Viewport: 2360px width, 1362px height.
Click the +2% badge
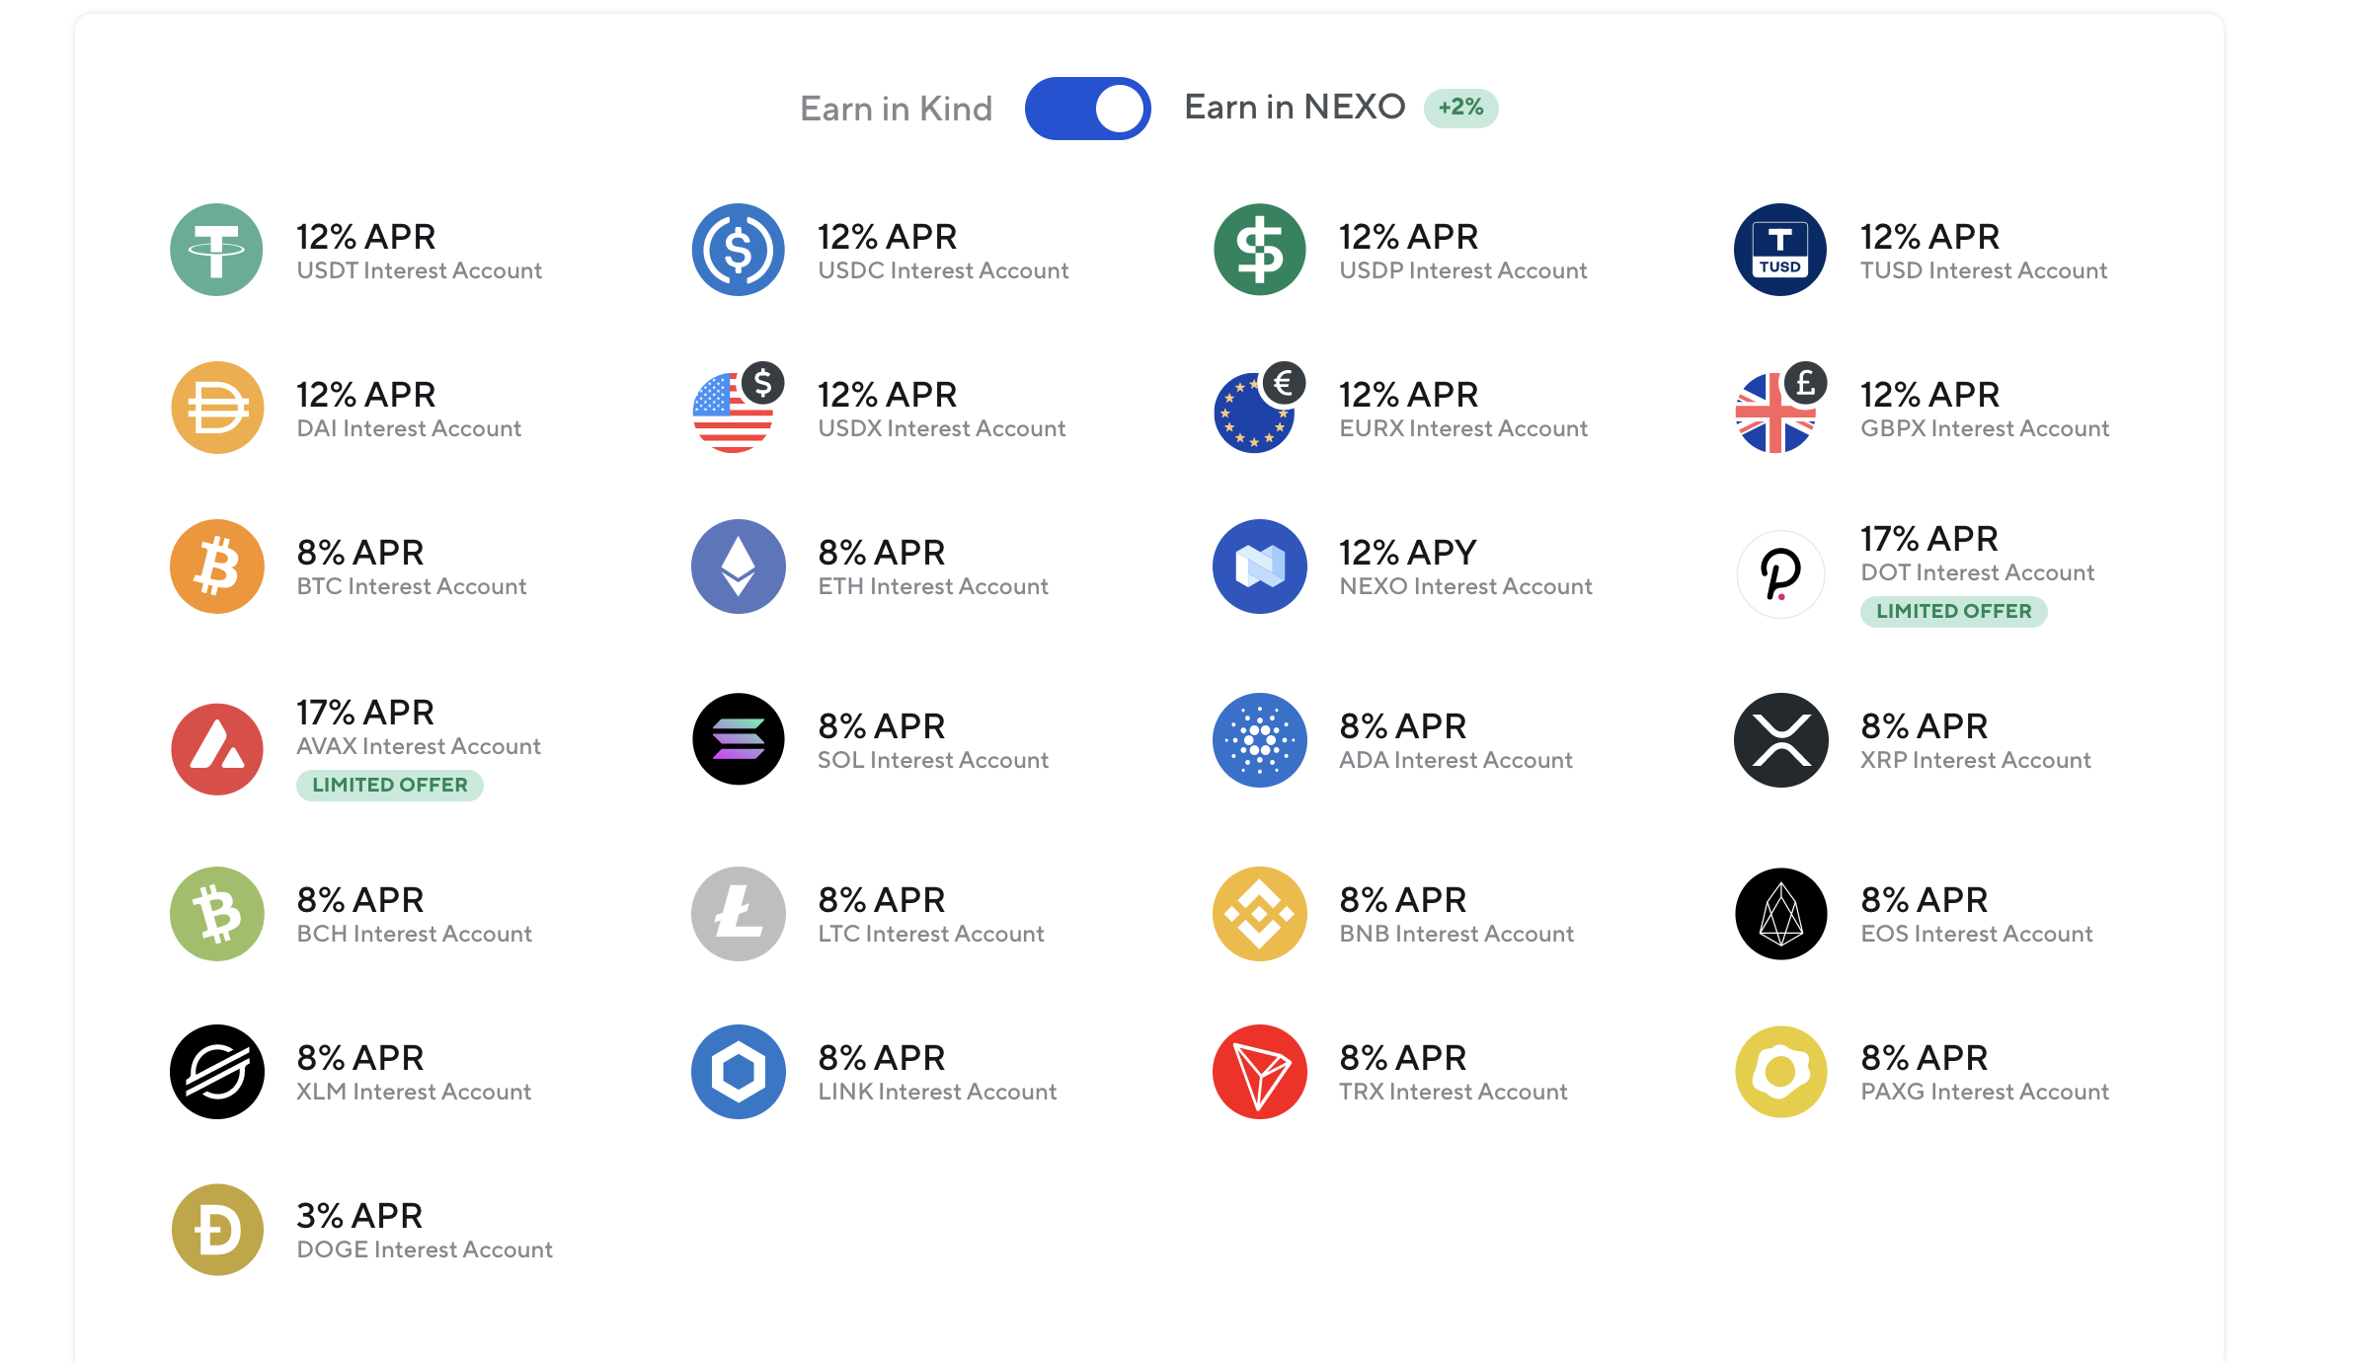tap(1459, 107)
